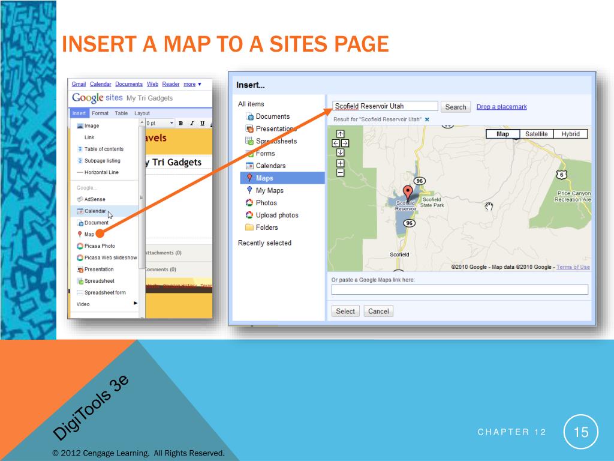Toggle Italic formatting in Sites editor
614x461 pixels.
pos(192,123)
